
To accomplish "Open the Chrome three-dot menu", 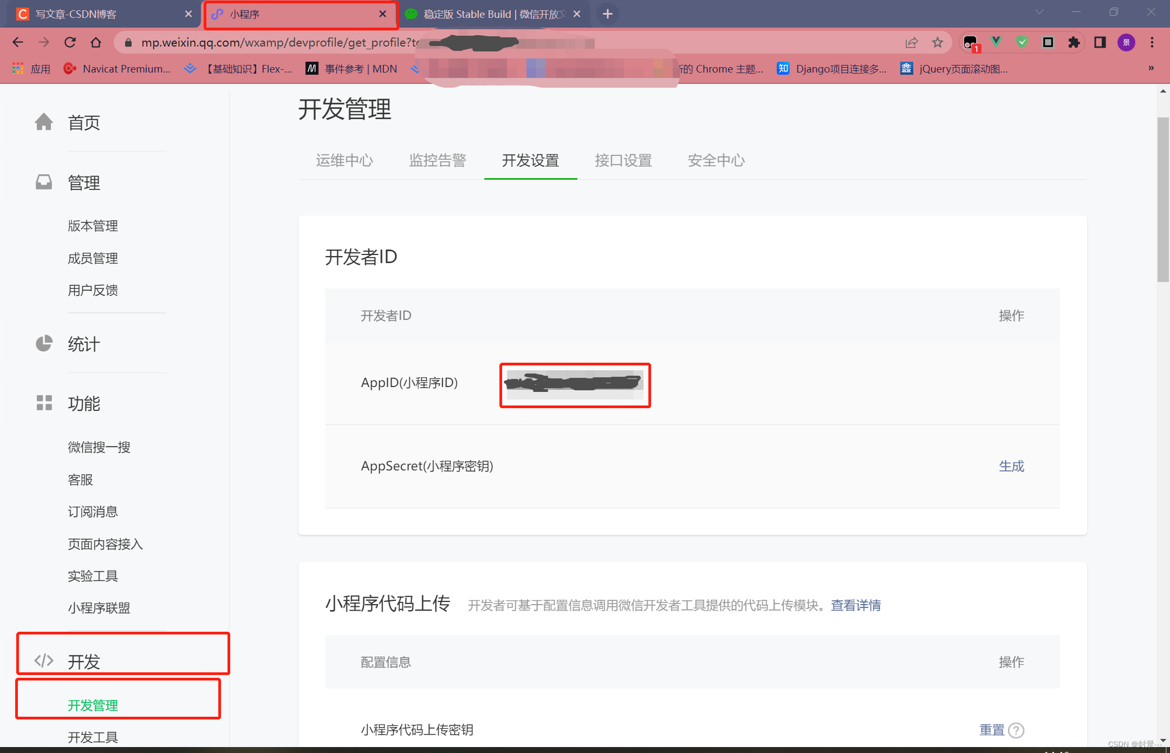I will tap(1152, 42).
